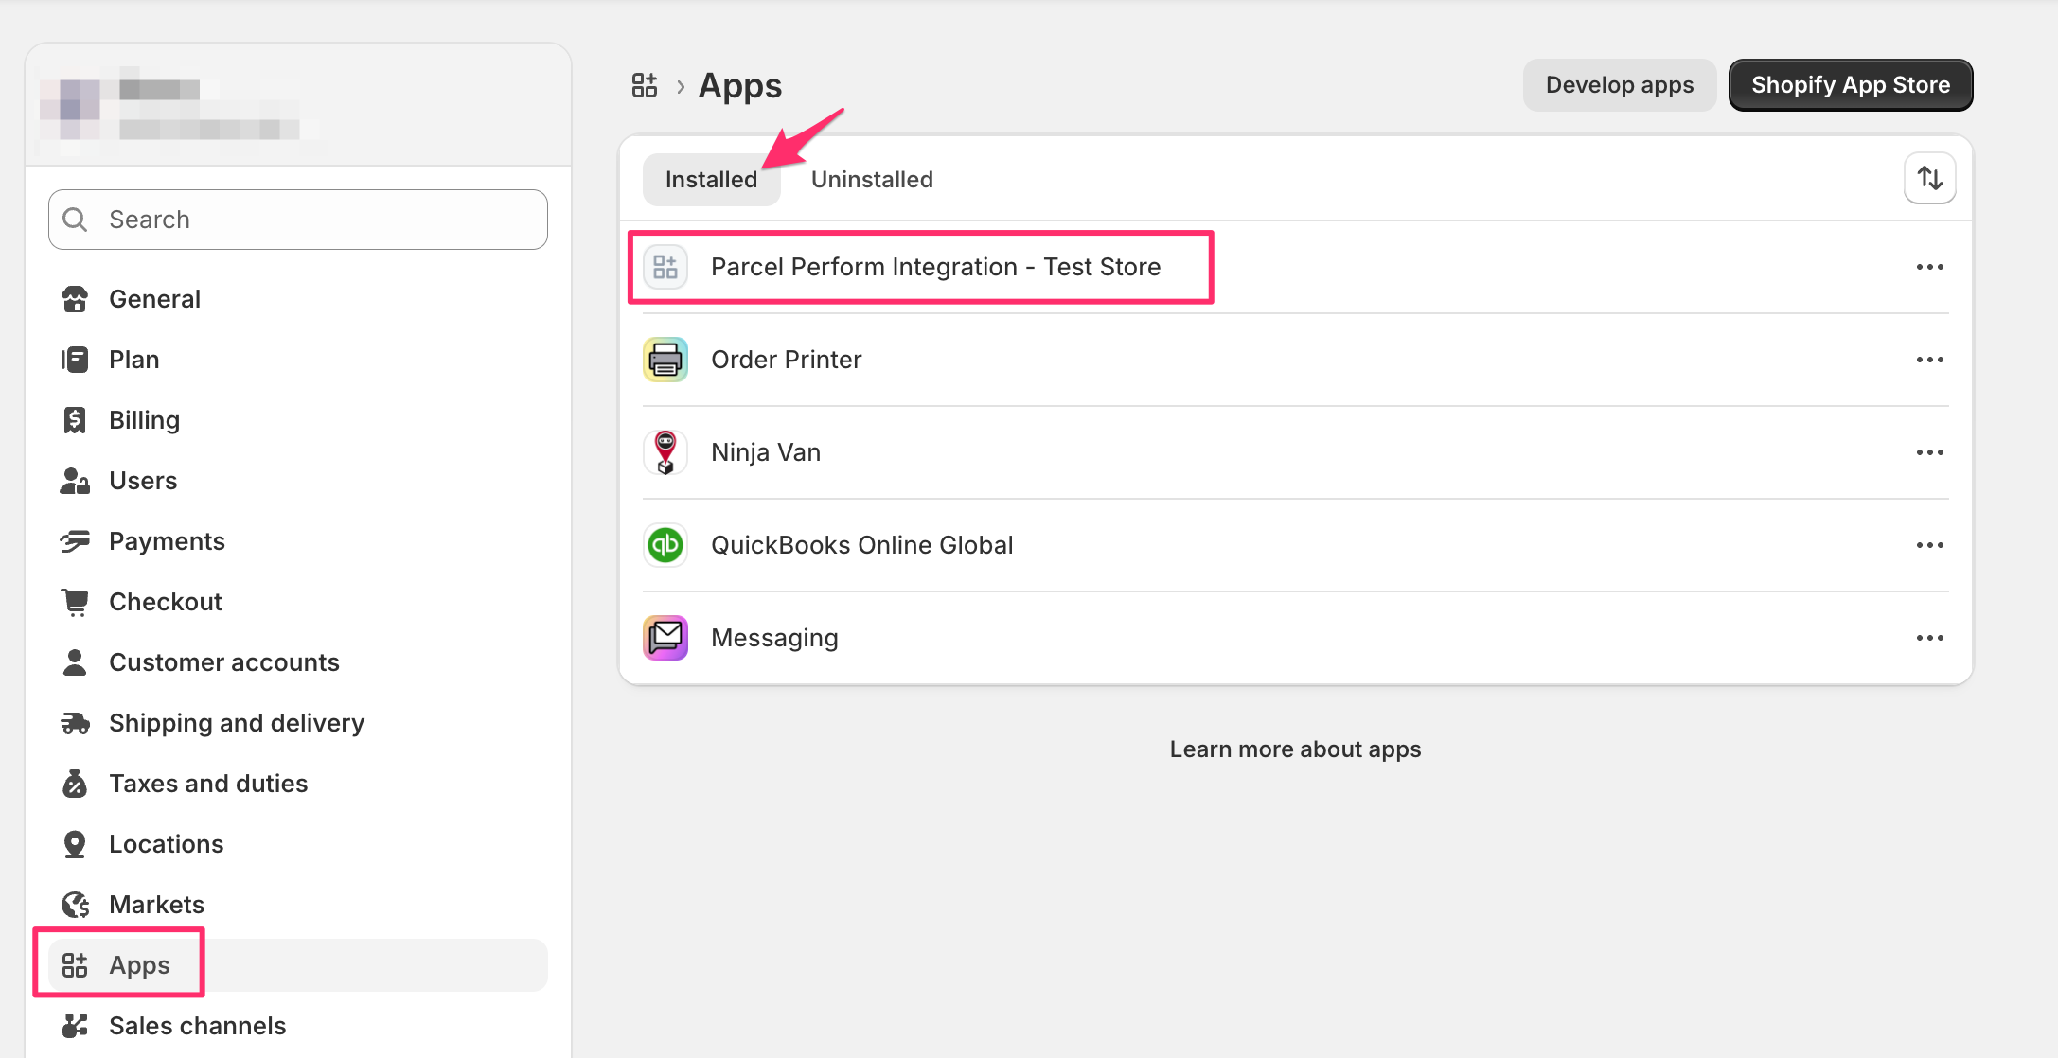
Task: Focus the settings Search input field
Action: point(298,220)
